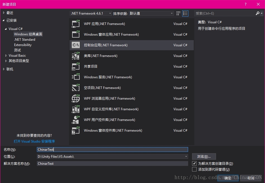Switch to small icons grid view
The height and width of the screenshot is (183, 265).
point(178,13)
